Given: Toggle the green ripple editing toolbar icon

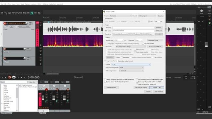Looking at the screenshot, I should pos(32,13).
